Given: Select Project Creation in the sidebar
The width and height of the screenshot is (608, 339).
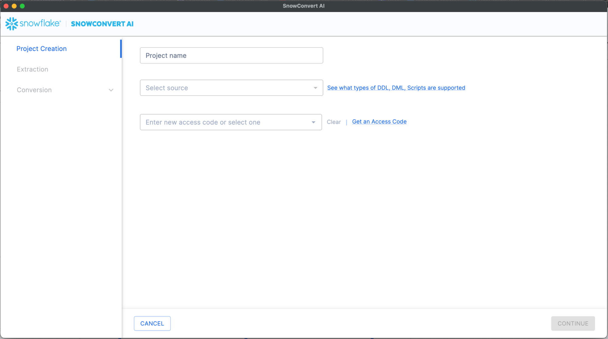Looking at the screenshot, I should [x=41, y=49].
